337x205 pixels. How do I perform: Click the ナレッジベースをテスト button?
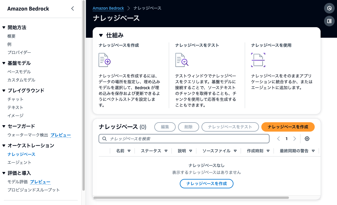[x=230, y=127]
